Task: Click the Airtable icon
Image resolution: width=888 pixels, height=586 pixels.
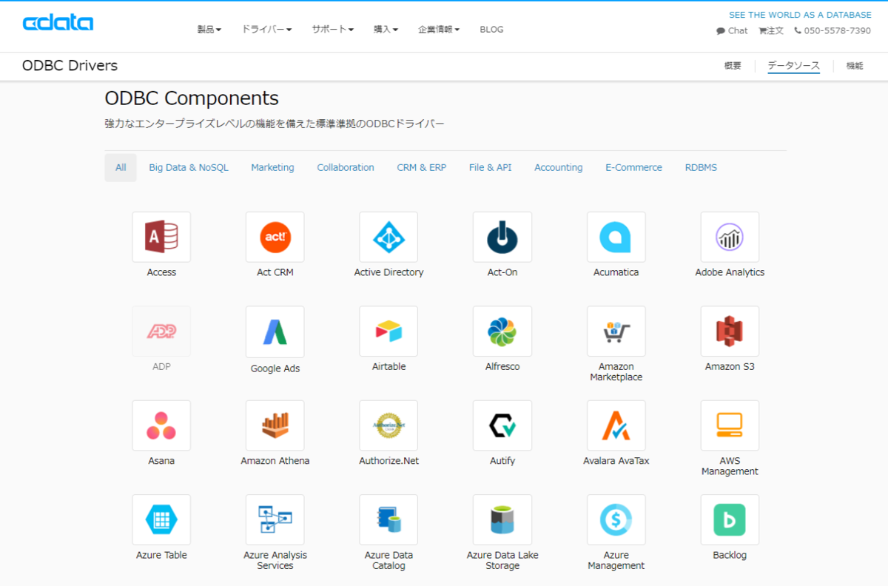Action: 388,331
